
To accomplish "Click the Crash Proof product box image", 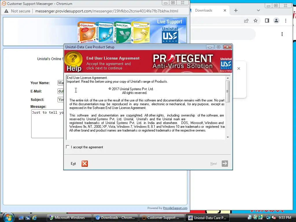I will pos(86,32).
